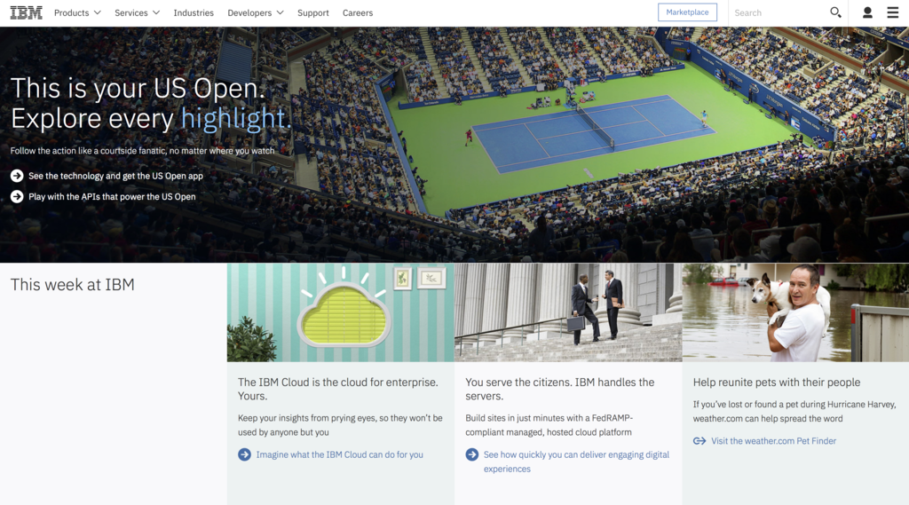This screenshot has height=505, width=909.
Task: Click the search magnifier icon
Action: (835, 12)
